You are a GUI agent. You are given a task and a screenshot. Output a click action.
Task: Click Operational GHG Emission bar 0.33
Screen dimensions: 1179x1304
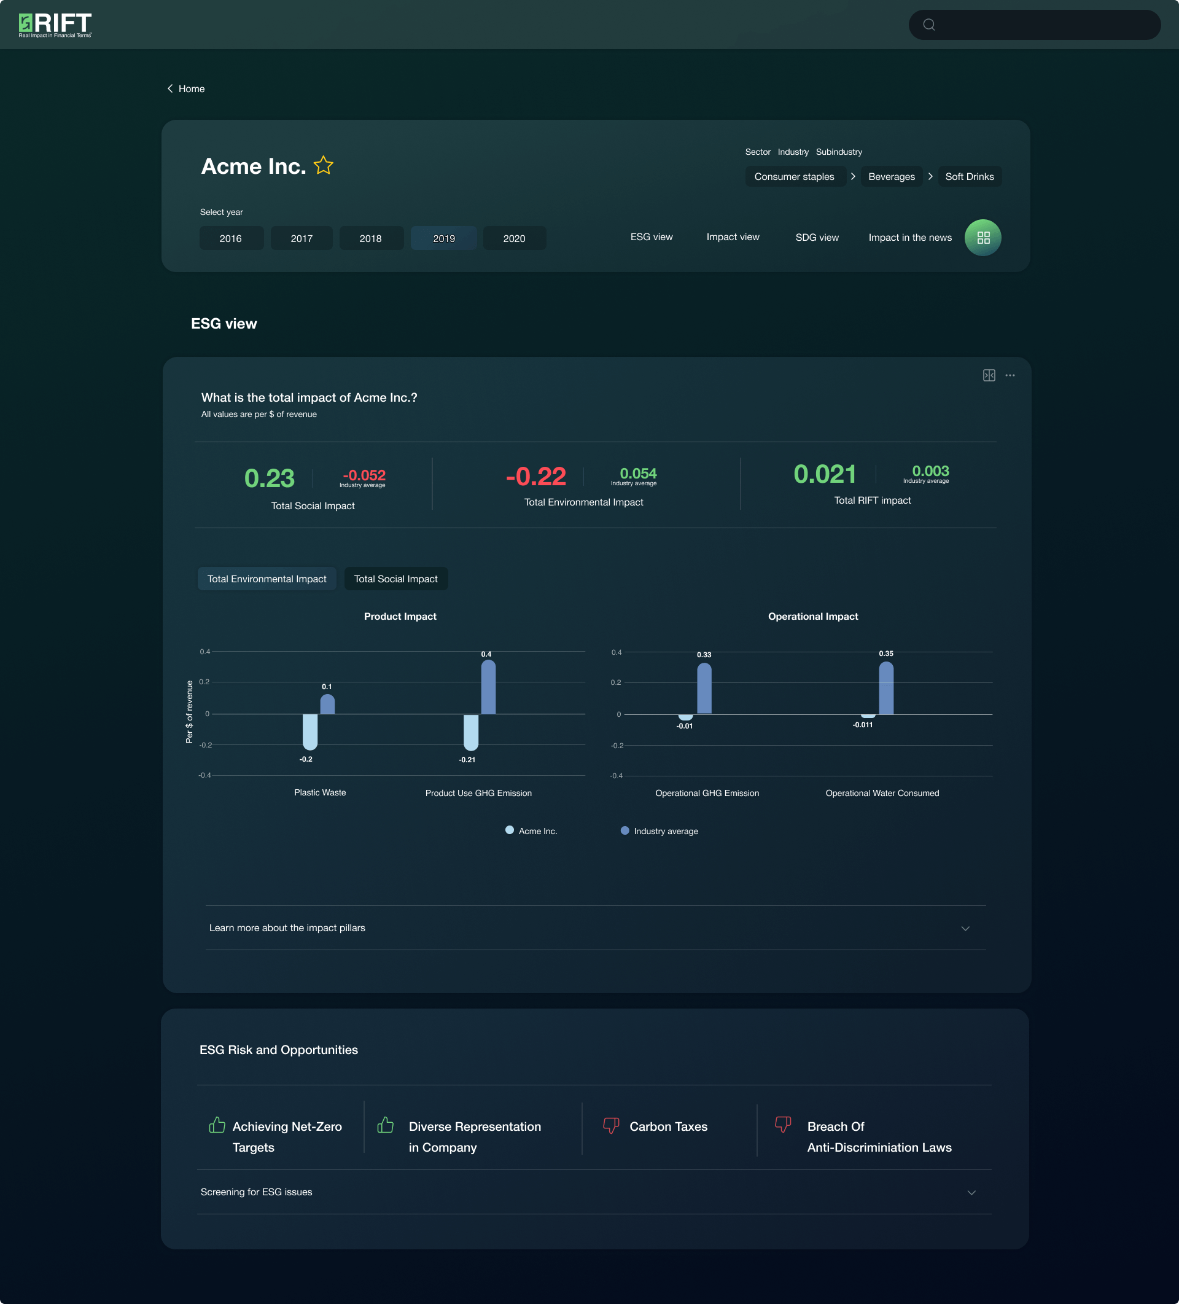click(x=704, y=688)
